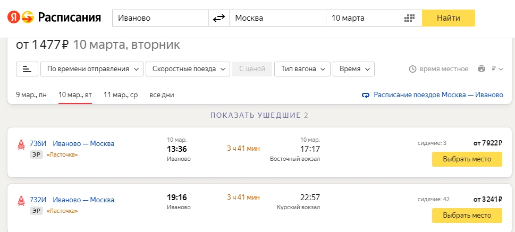Viewport: 515px width, 232px height.
Task: Click the clock icon for local time
Action: (412, 69)
